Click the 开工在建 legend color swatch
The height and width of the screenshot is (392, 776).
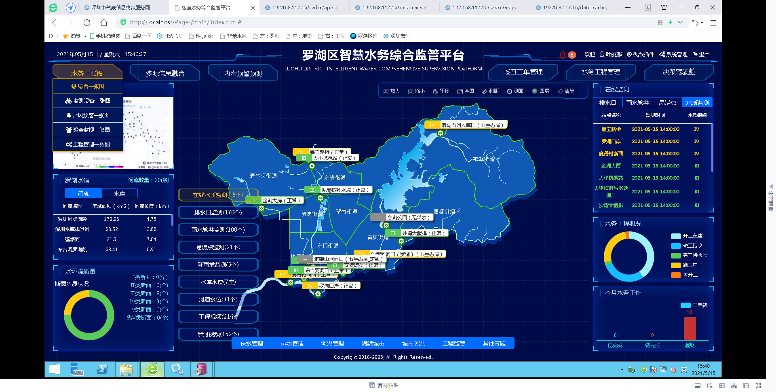coord(675,236)
